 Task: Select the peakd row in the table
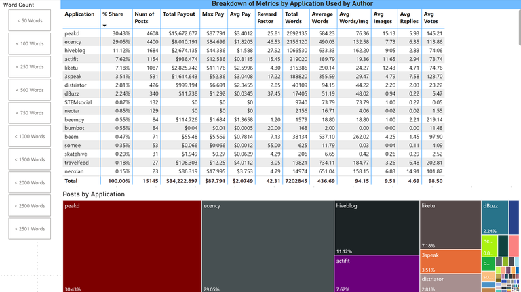(254, 33)
